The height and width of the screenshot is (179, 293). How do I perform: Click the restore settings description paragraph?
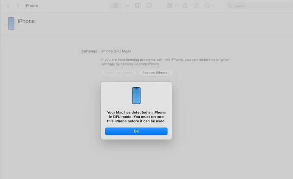165,62
